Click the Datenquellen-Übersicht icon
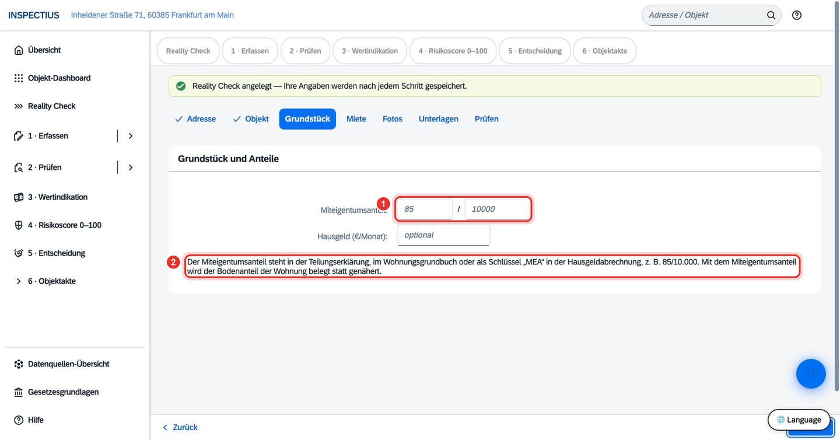840x440 pixels. point(19,364)
